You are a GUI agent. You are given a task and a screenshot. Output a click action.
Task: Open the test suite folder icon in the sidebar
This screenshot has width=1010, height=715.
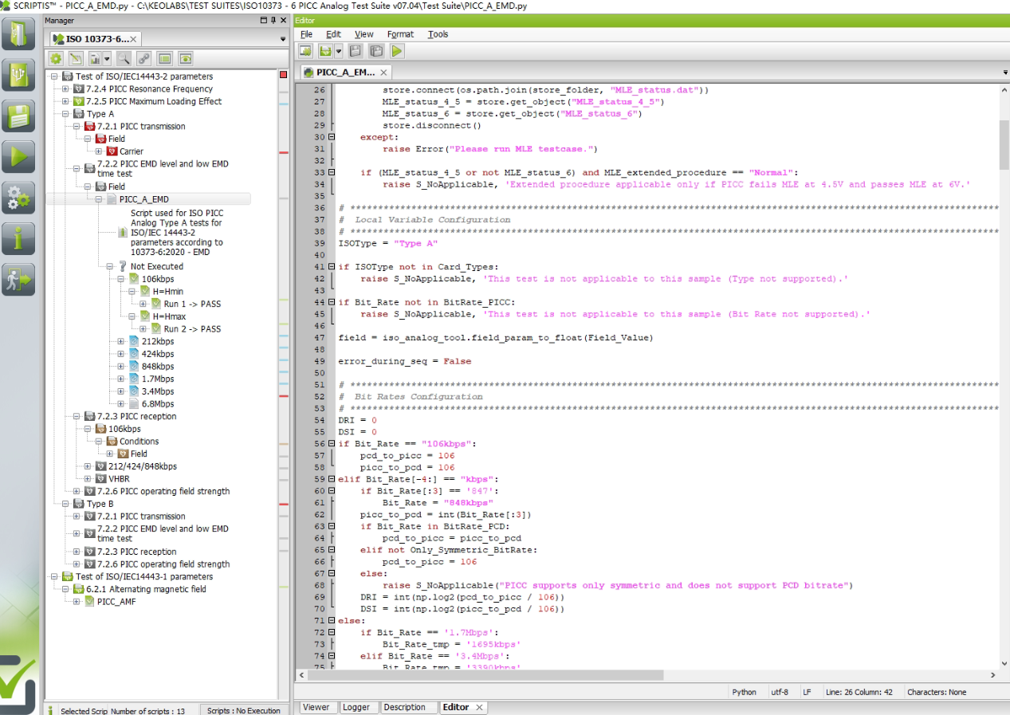point(18,33)
